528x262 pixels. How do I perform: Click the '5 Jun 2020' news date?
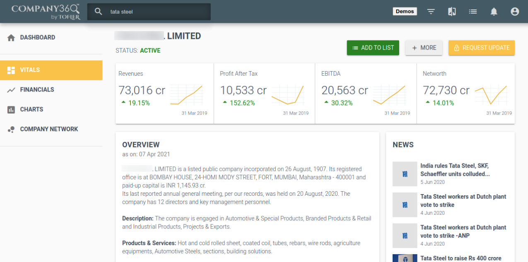(432, 182)
